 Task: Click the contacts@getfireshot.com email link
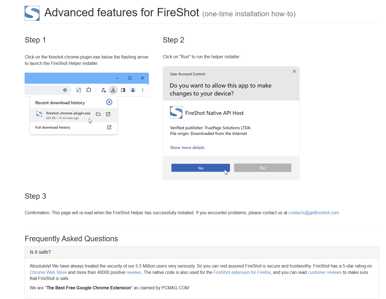[313, 213]
